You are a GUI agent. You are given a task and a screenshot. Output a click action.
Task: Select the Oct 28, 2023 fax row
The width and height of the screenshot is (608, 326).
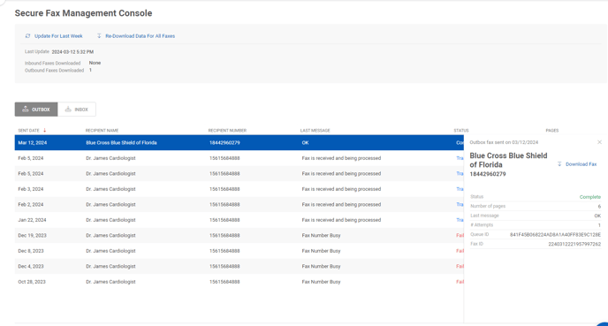click(239, 282)
